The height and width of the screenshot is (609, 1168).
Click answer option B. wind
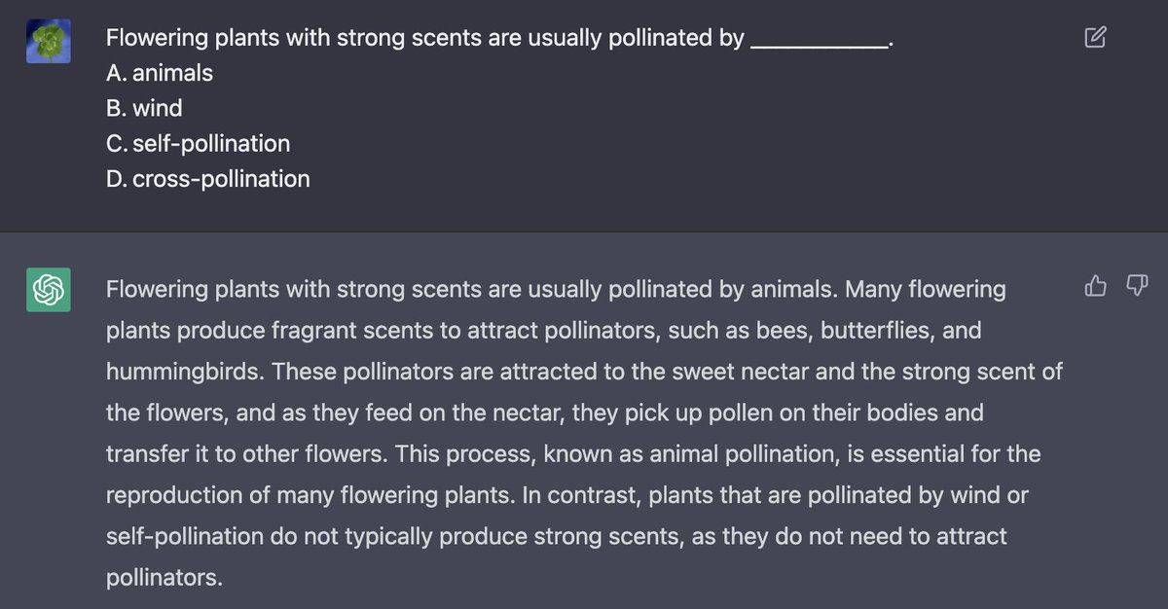pos(144,108)
